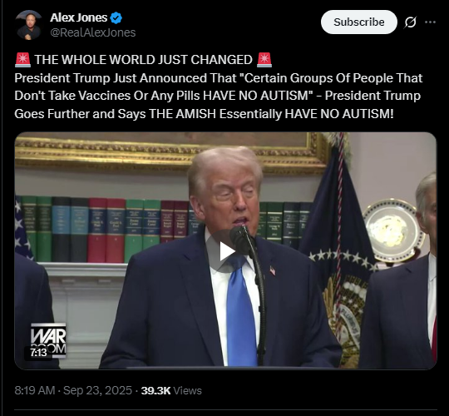Click the Sep 23, 2025 date
Image resolution: width=449 pixels, height=416 pixels.
[x=97, y=390]
